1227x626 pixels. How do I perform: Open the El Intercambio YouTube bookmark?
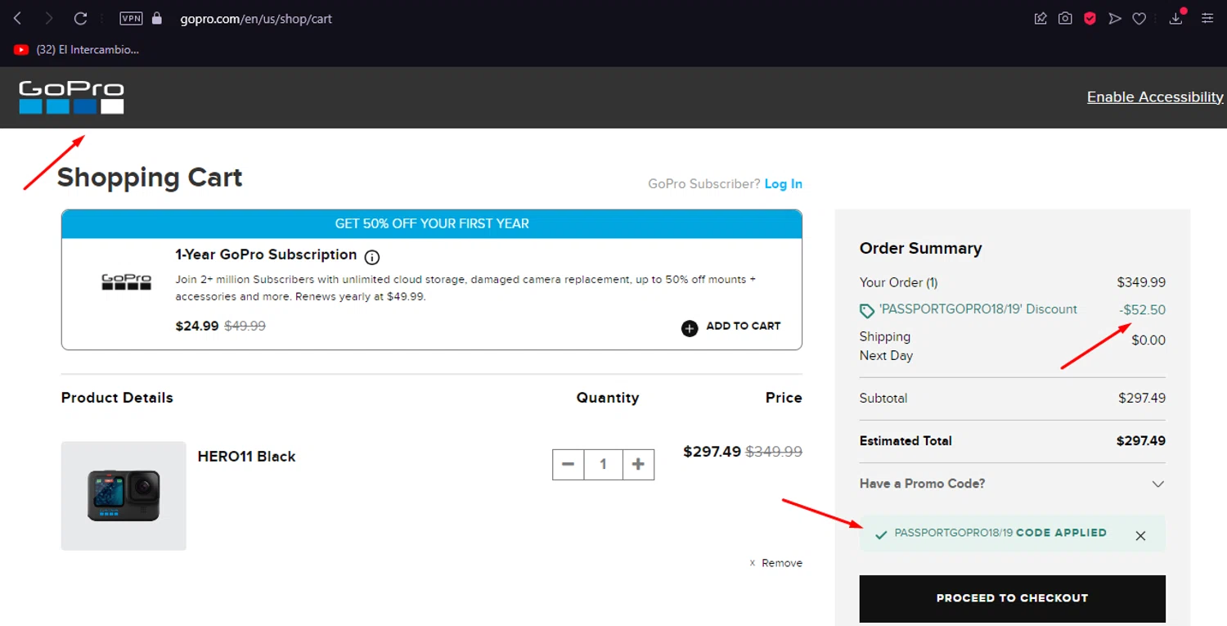click(77, 50)
